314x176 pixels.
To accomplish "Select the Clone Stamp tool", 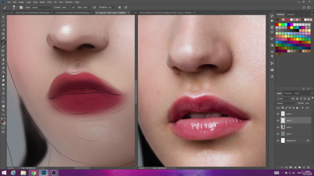I will click(x=3, y=59).
